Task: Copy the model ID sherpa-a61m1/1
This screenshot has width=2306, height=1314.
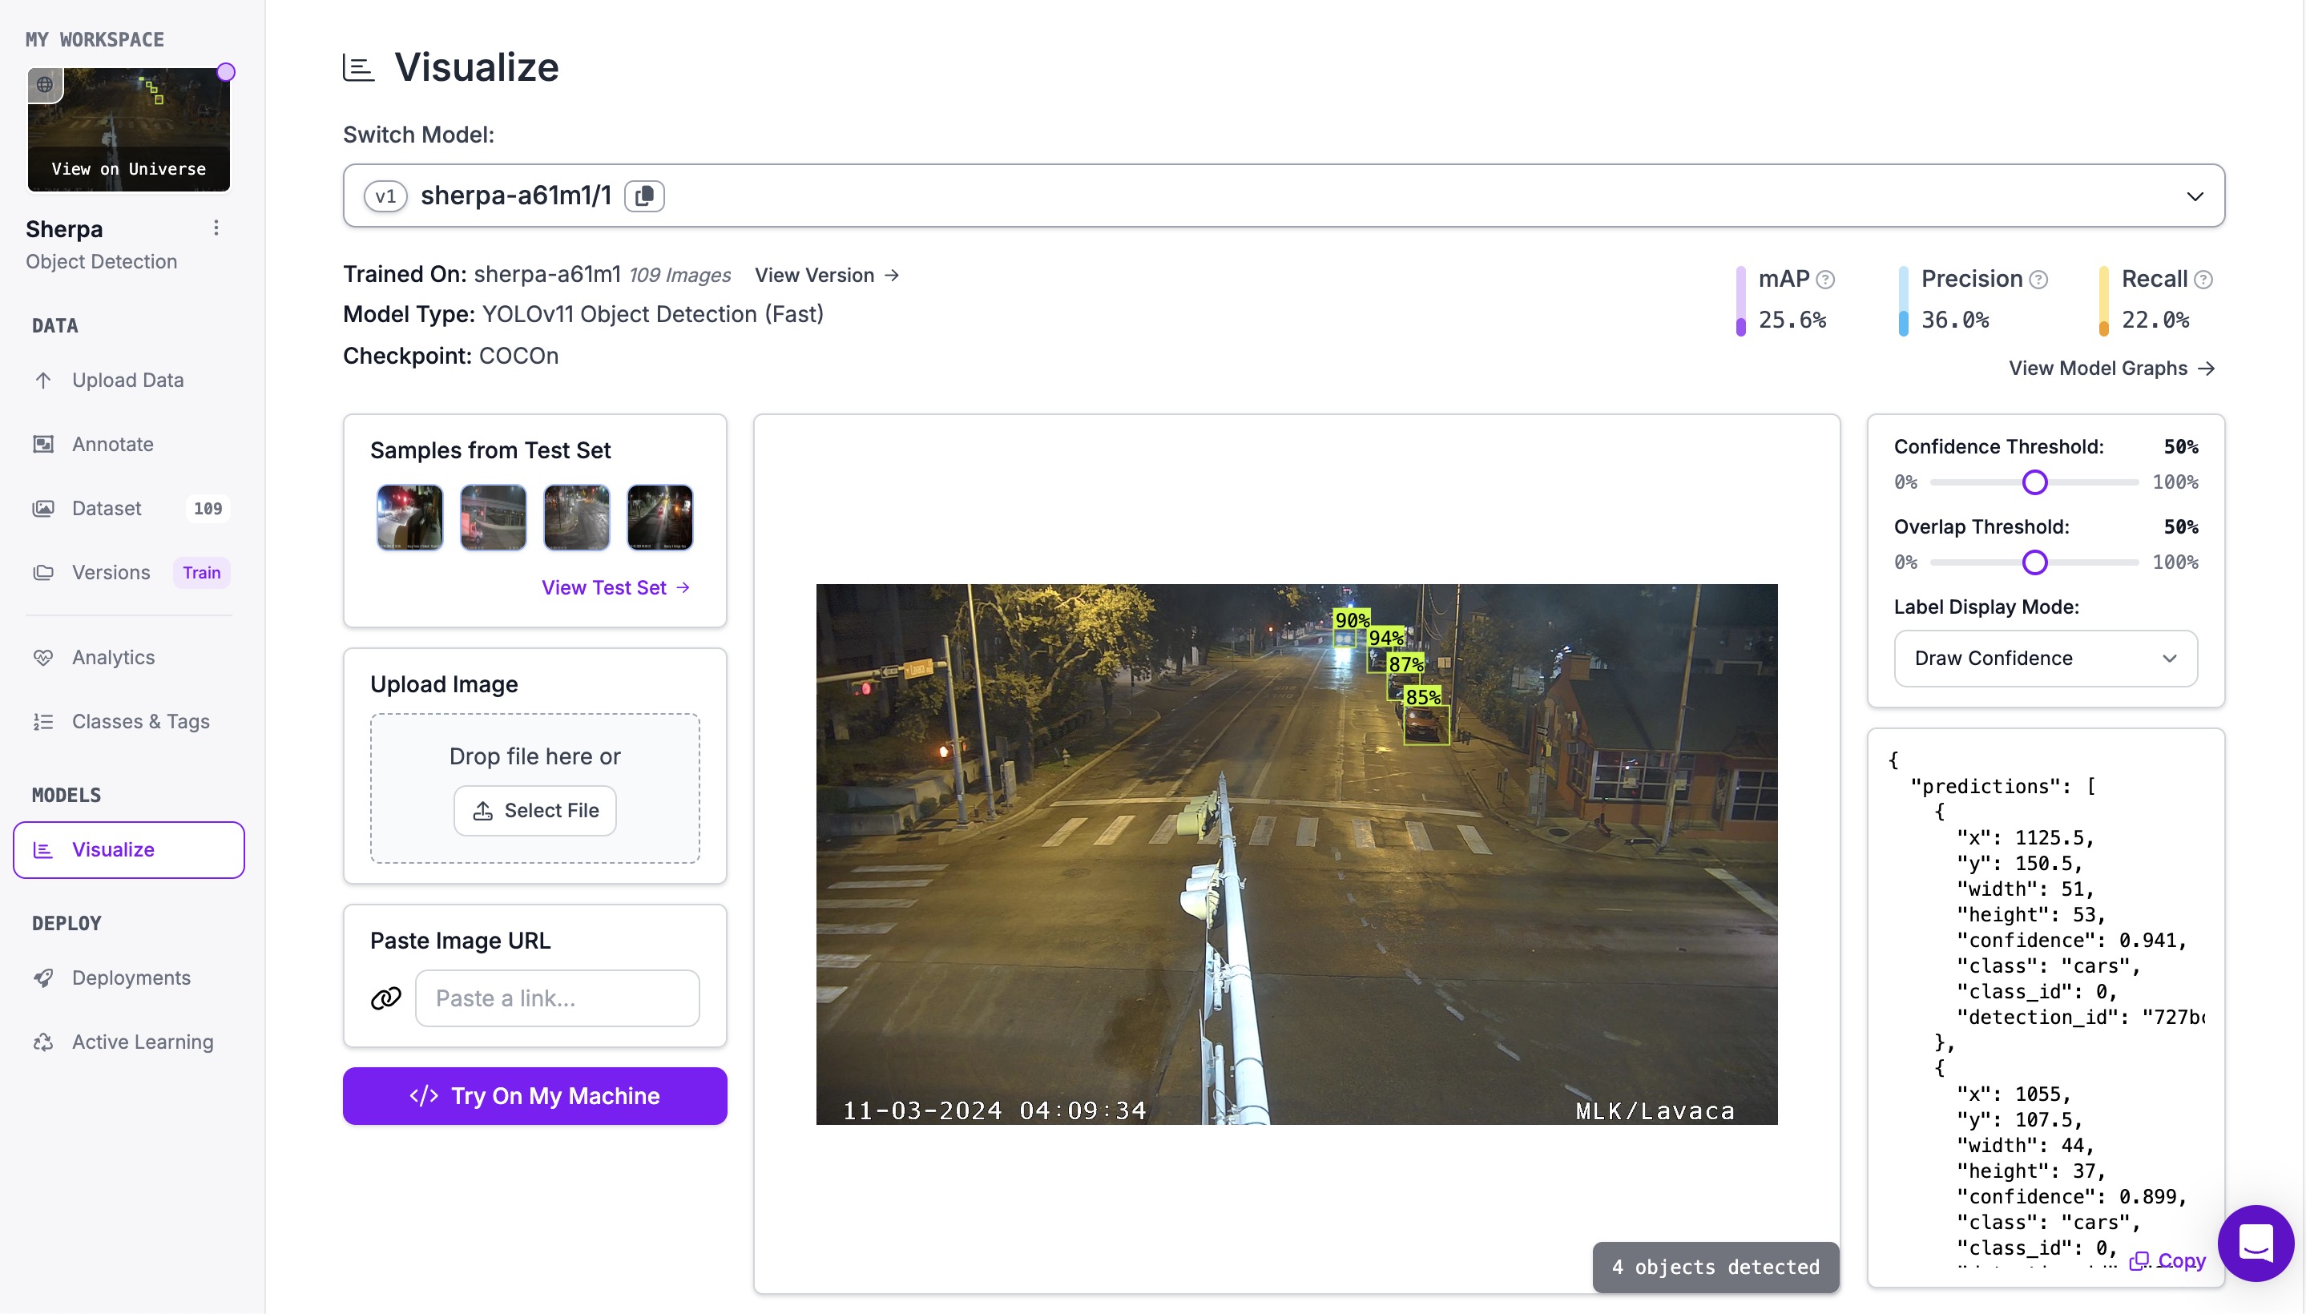Action: [x=644, y=195]
